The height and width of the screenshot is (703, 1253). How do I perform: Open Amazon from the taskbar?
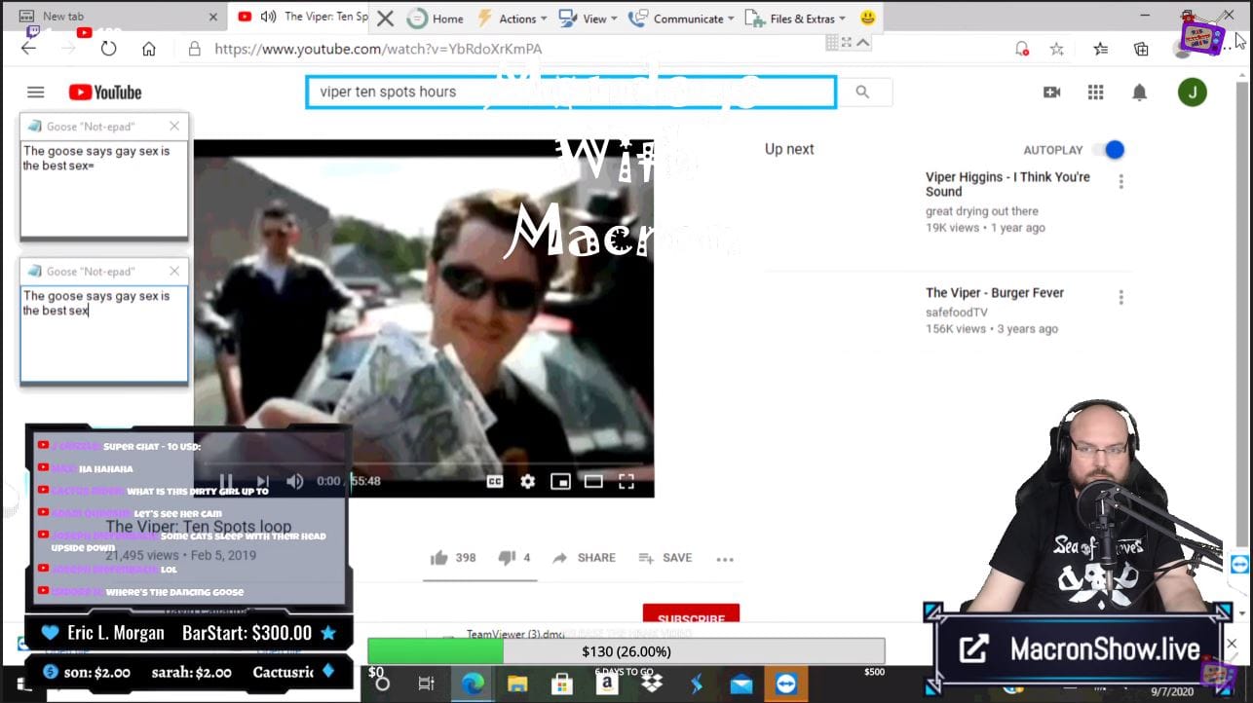tap(607, 684)
